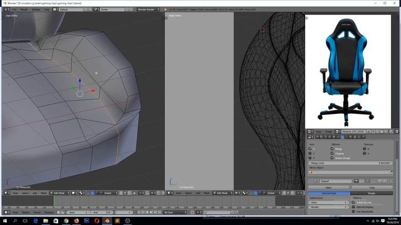Switch to the Modifiers properties tab
Screen dimensions: 401x225
pos(342,137)
